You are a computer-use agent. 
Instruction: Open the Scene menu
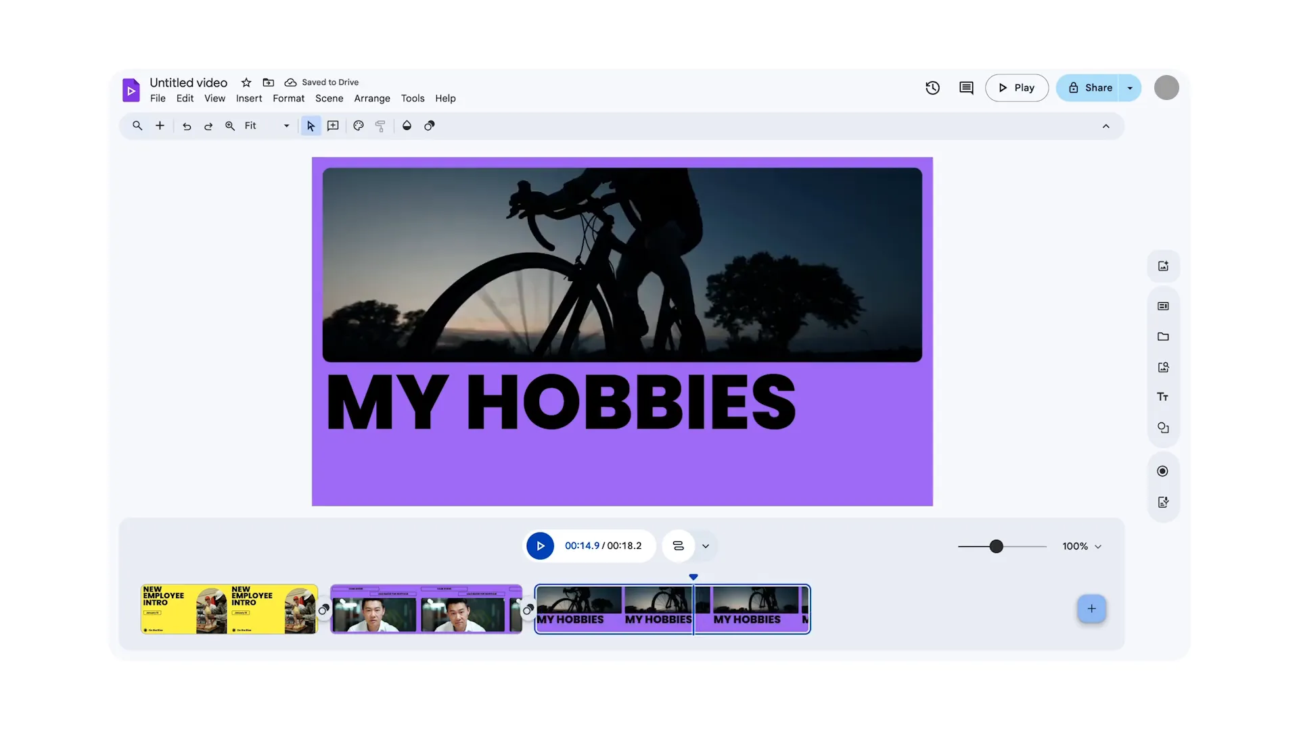pyautogui.click(x=328, y=98)
